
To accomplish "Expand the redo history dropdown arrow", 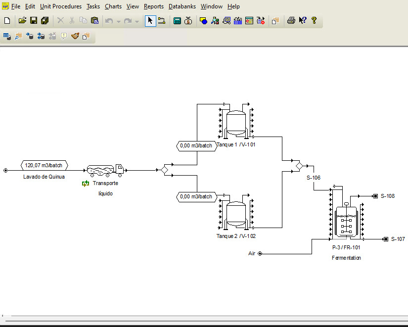I will [137, 21].
